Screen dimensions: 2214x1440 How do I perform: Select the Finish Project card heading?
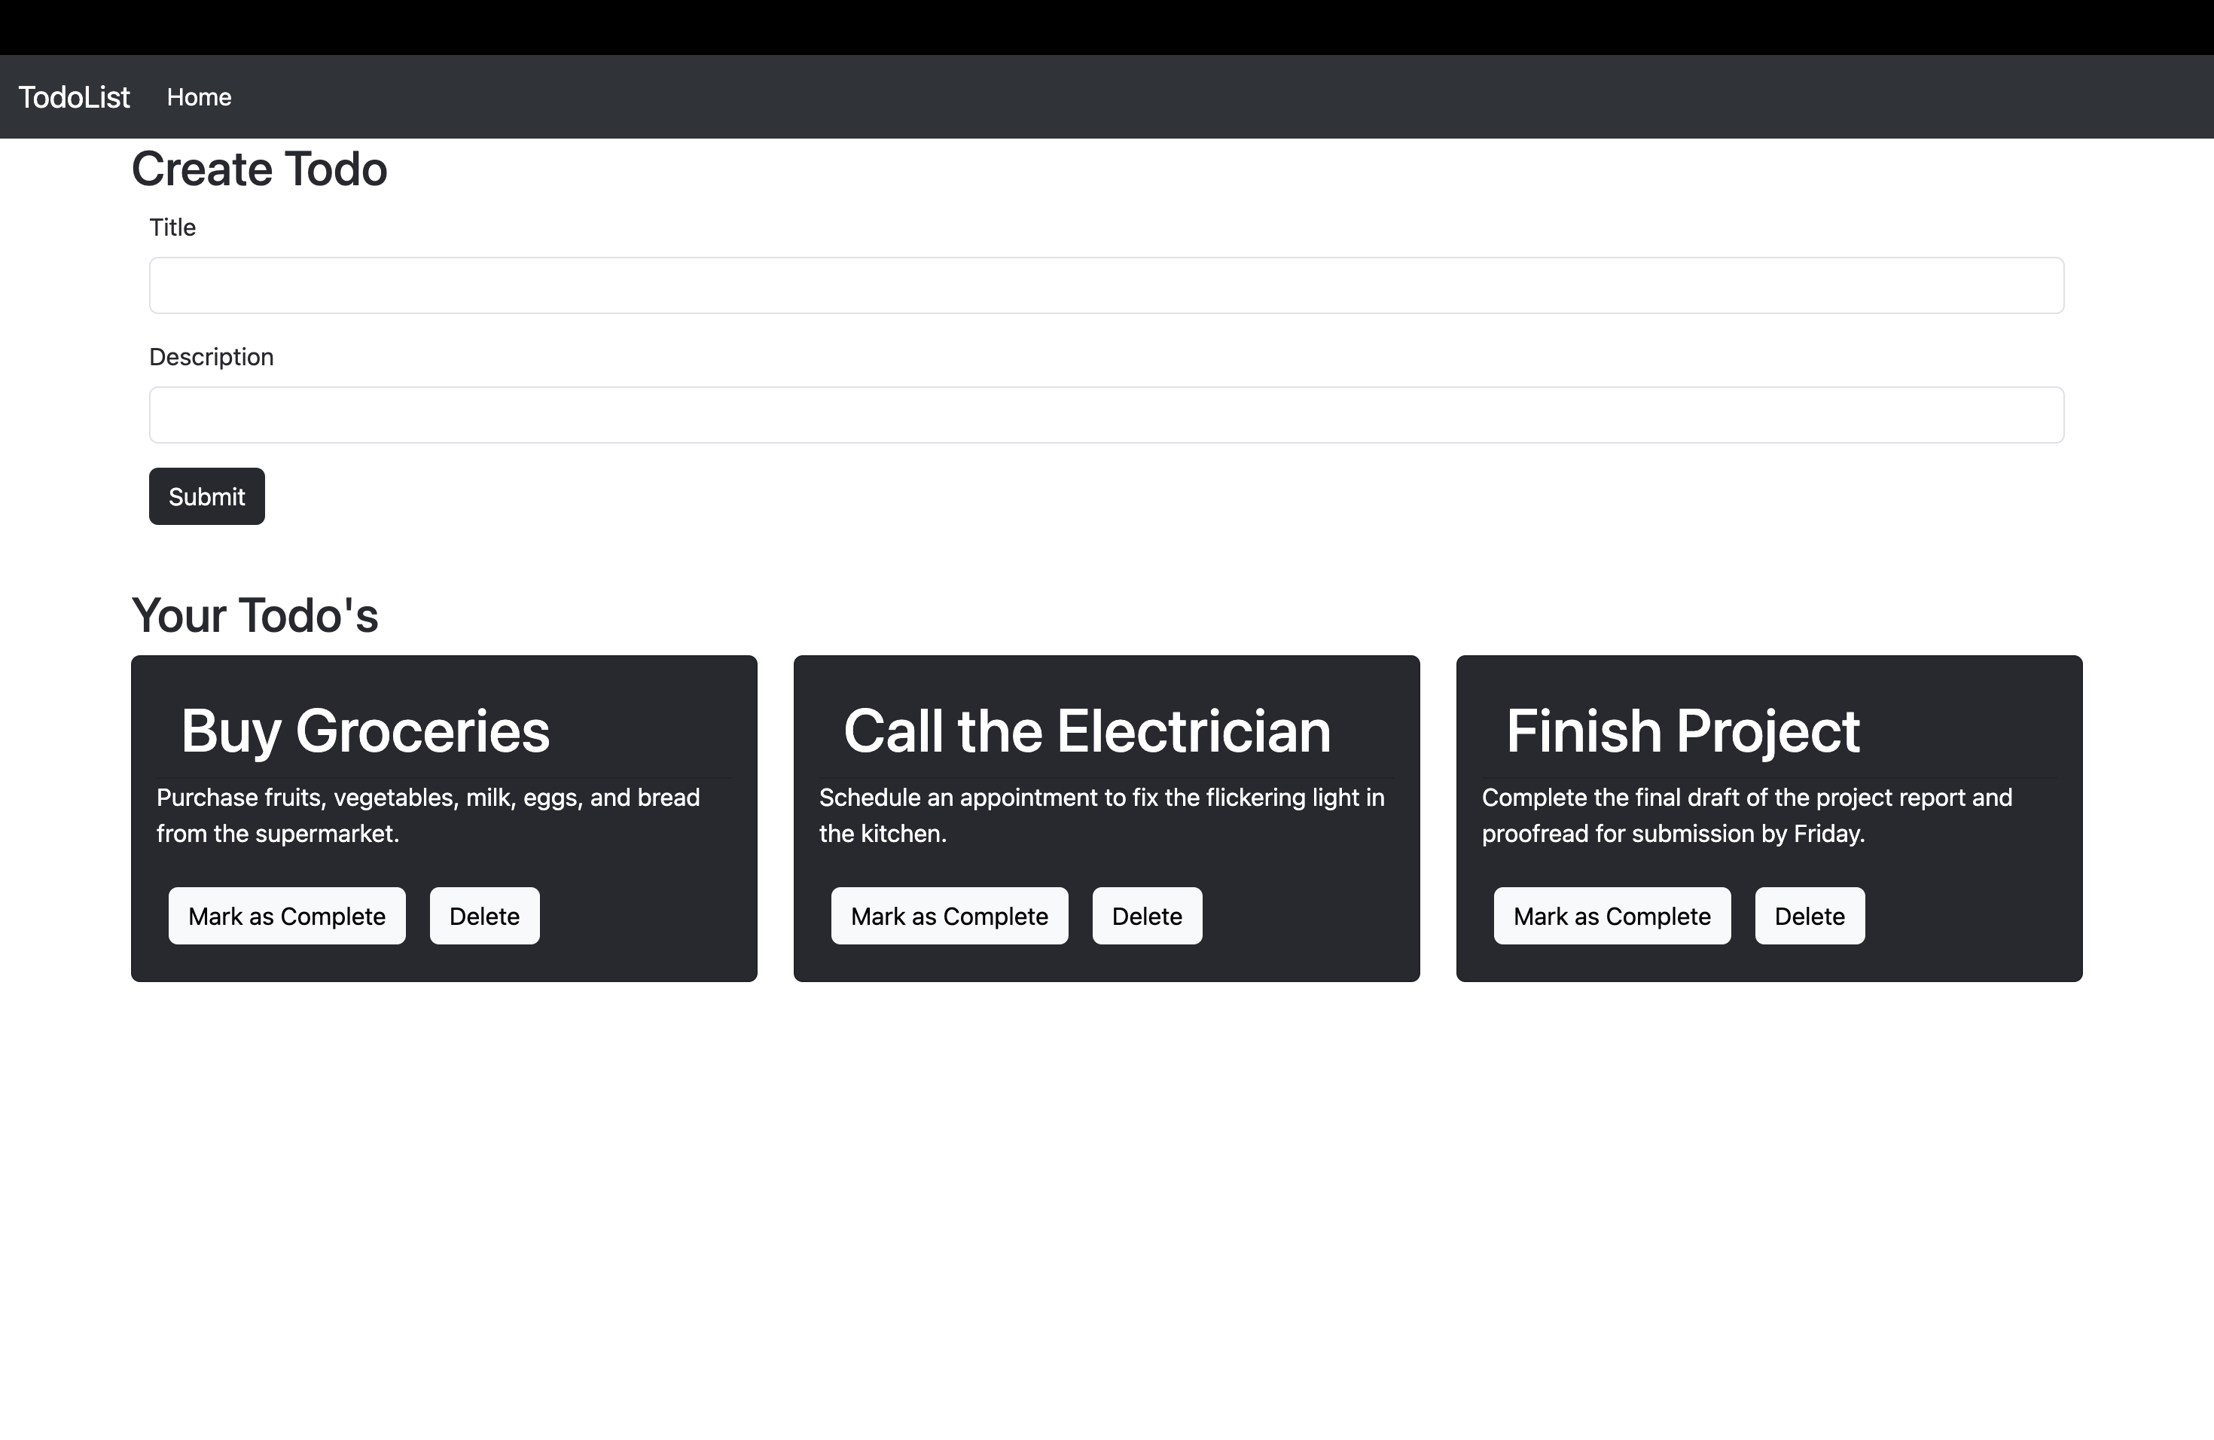[x=1683, y=731]
